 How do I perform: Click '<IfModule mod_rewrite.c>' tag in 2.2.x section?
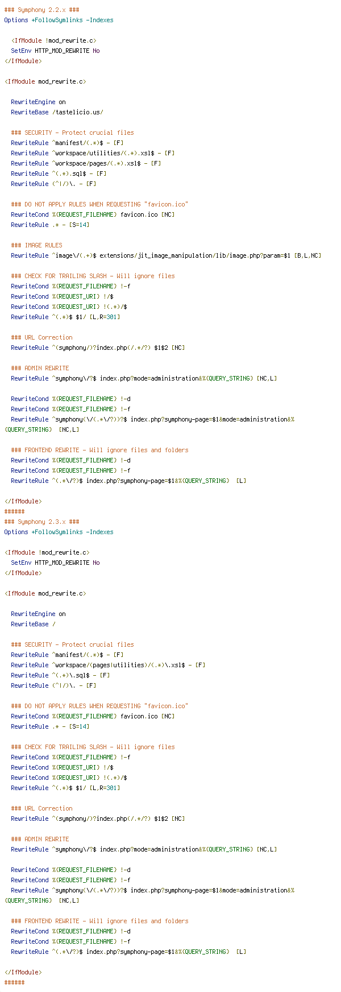(x=45, y=81)
